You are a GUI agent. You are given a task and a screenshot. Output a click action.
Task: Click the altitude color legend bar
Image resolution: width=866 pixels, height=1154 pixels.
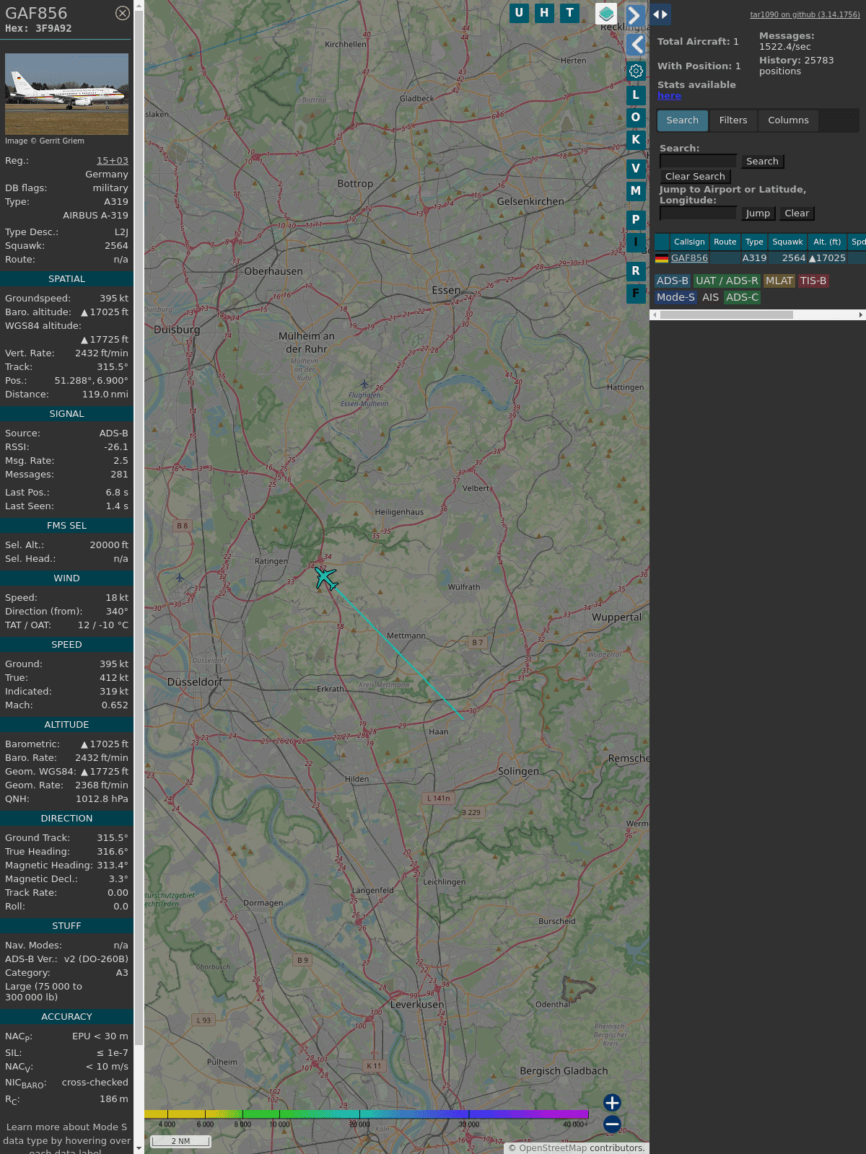(x=367, y=1114)
